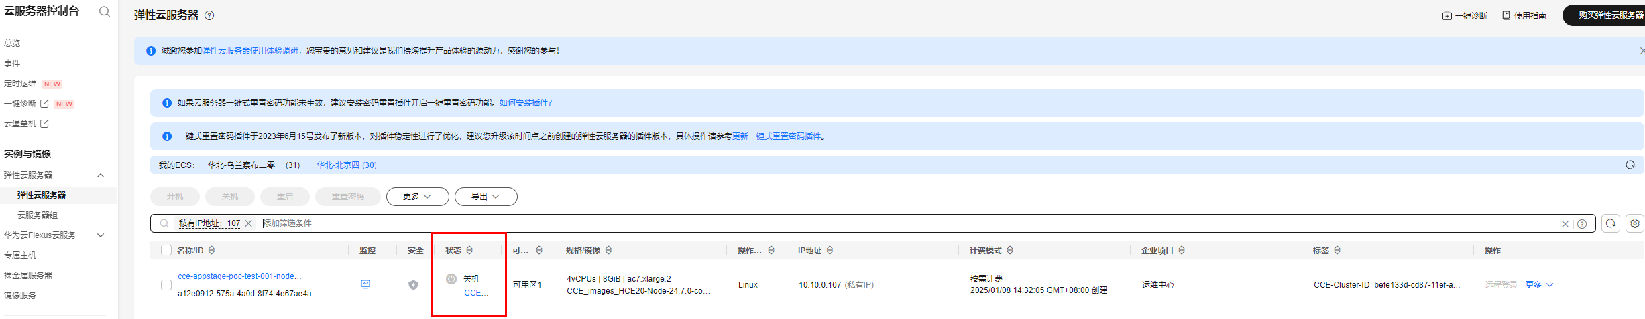Open the 导出 export dropdown
1645x319 pixels.
point(486,197)
